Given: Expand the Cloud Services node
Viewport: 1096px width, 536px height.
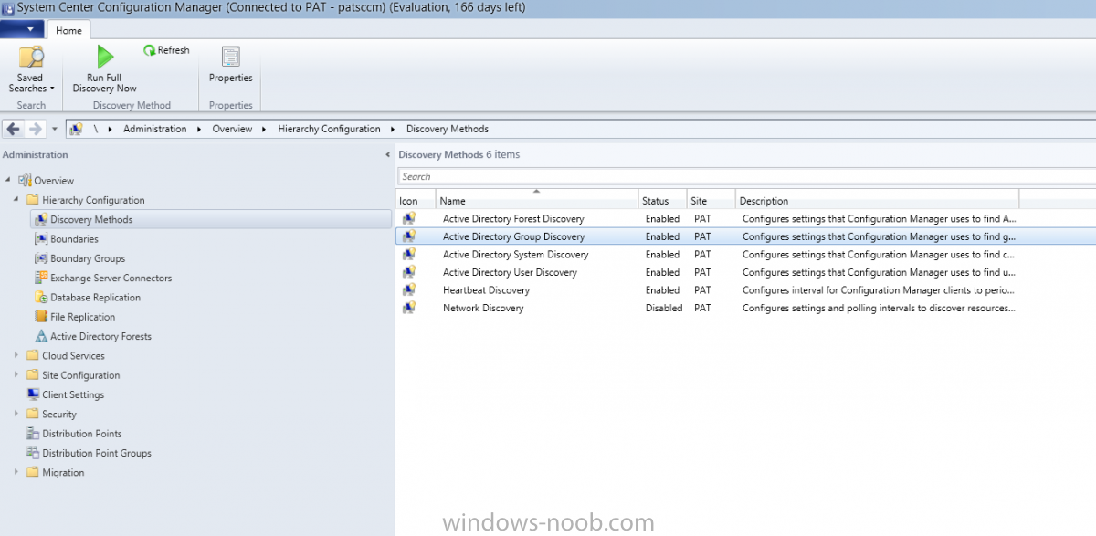Looking at the screenshot, I should point(16,355).
